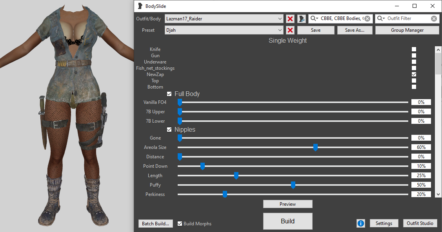Open the Group Manager

(x=407, y=30)
